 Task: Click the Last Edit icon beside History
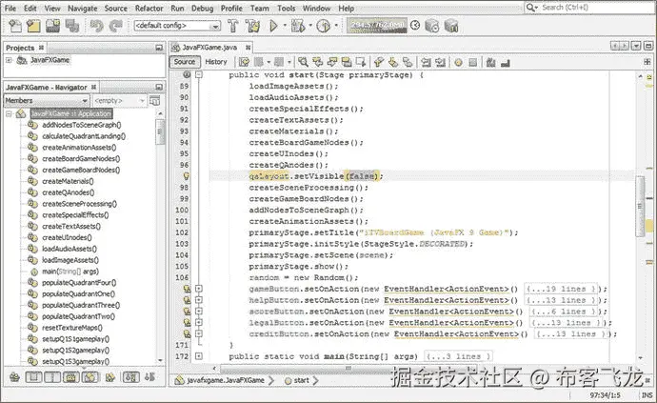244,63
